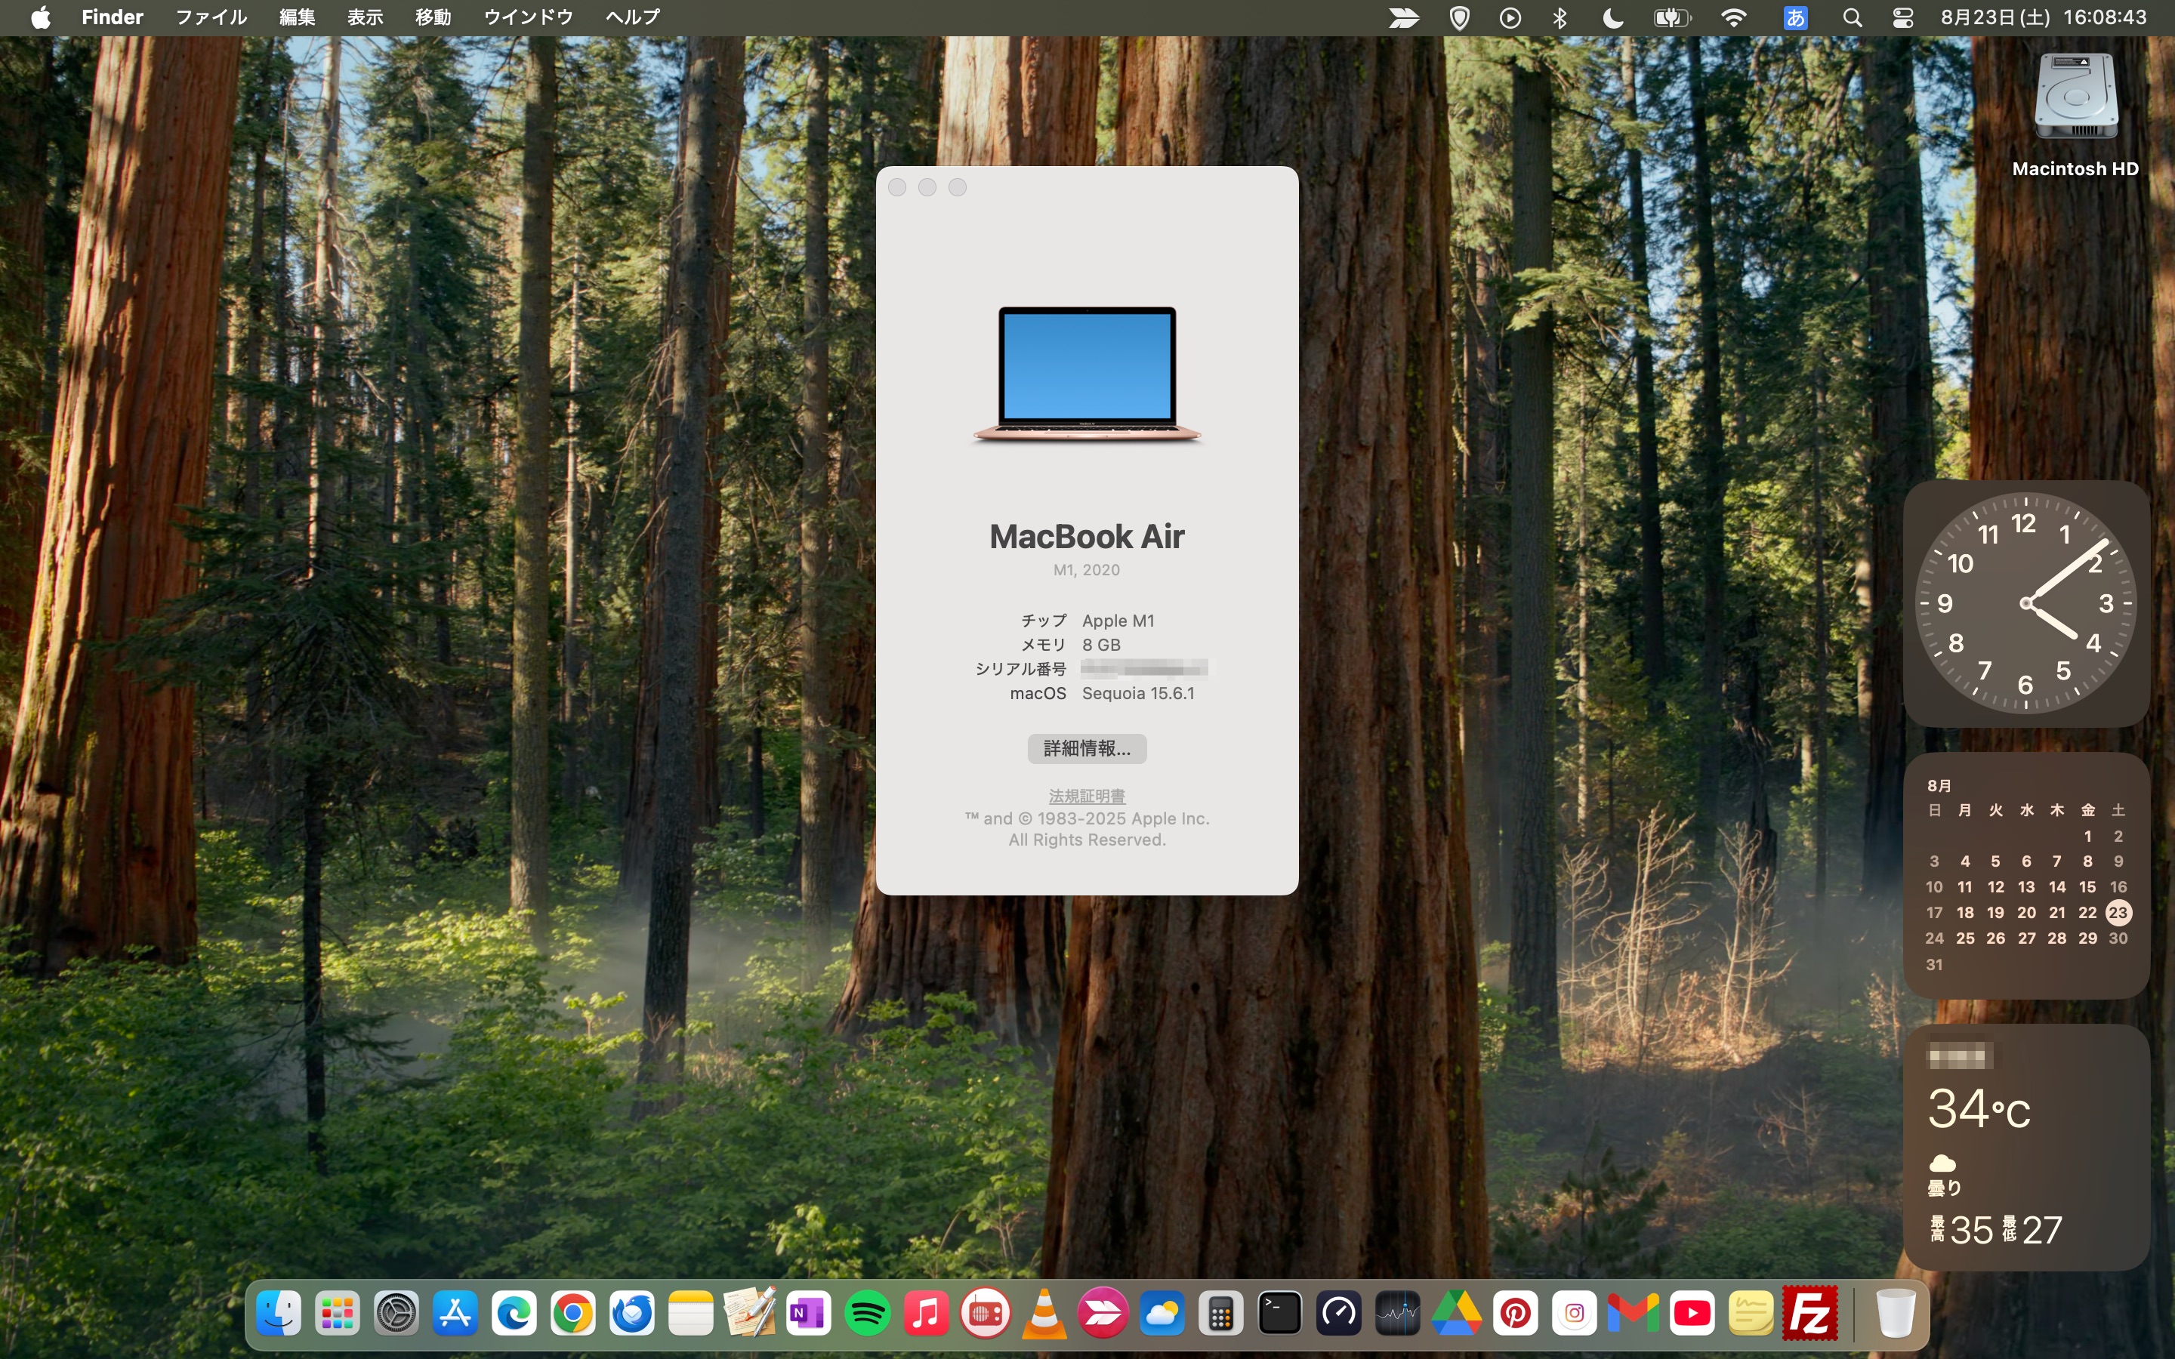The image size is (2175, 1359).
Task: Open Skitch pink arrow Dock icon
Action: [x=1103, y=1314]
